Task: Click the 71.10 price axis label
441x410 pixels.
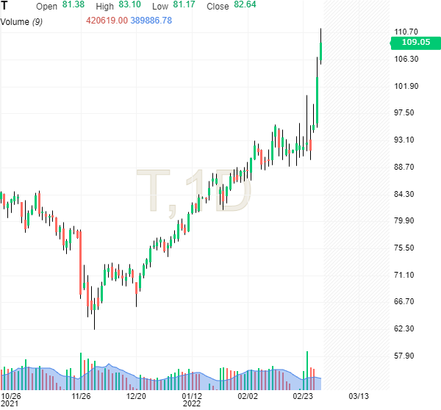Action: click(x=404, y=275)
